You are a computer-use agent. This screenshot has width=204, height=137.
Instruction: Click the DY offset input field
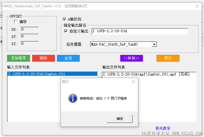[x=30, y=36]
